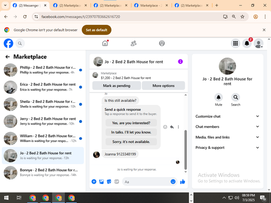271x203 pixels.
Task: Send a thumbs up like
Action: tap(183, 181)
